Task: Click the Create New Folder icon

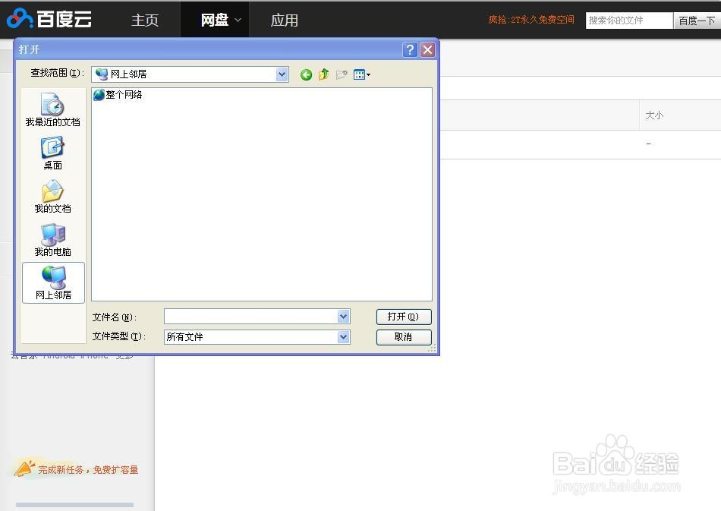Action: point(341,74)
